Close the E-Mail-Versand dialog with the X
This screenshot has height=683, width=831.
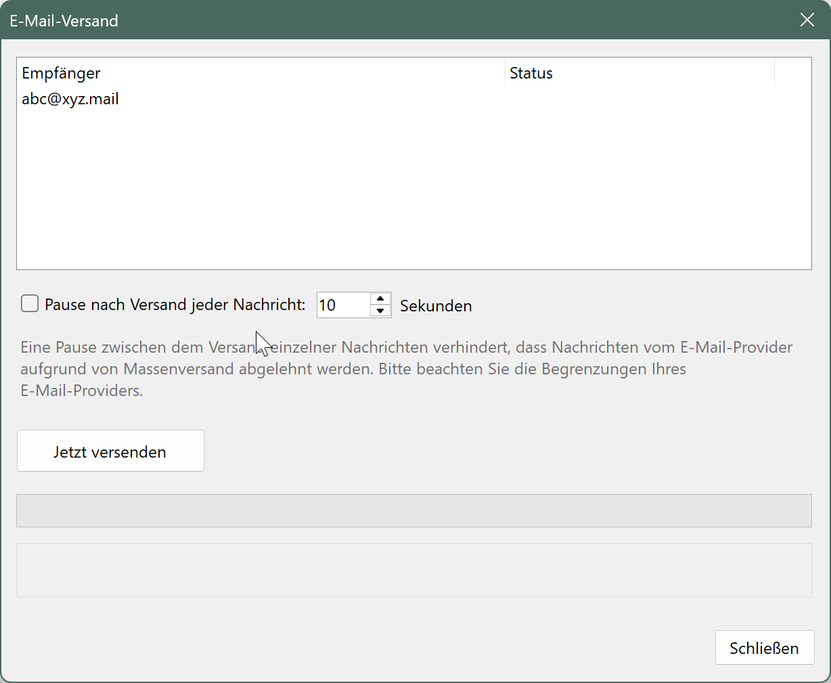tap(807, 20)
